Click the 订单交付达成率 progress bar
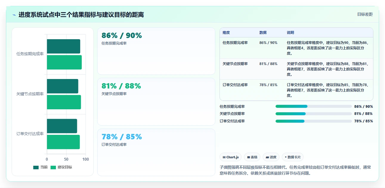The width and height of the screenshot is (385, 188). [x=314, y=121]
